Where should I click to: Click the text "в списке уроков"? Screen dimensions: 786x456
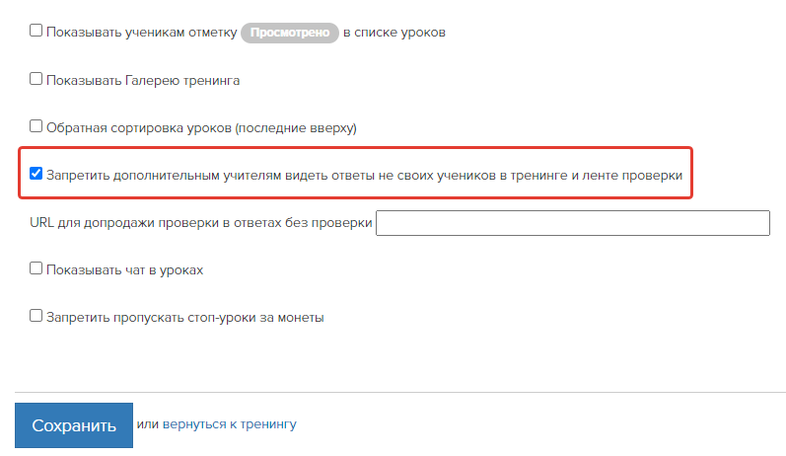click(394, 33)
